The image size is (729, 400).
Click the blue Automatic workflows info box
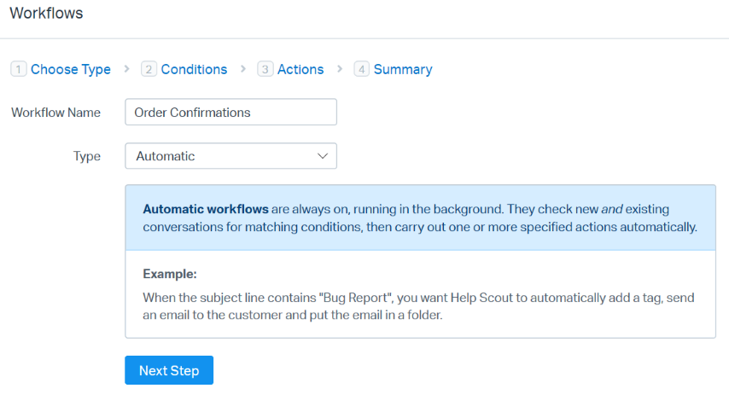(x=420, y=217)
